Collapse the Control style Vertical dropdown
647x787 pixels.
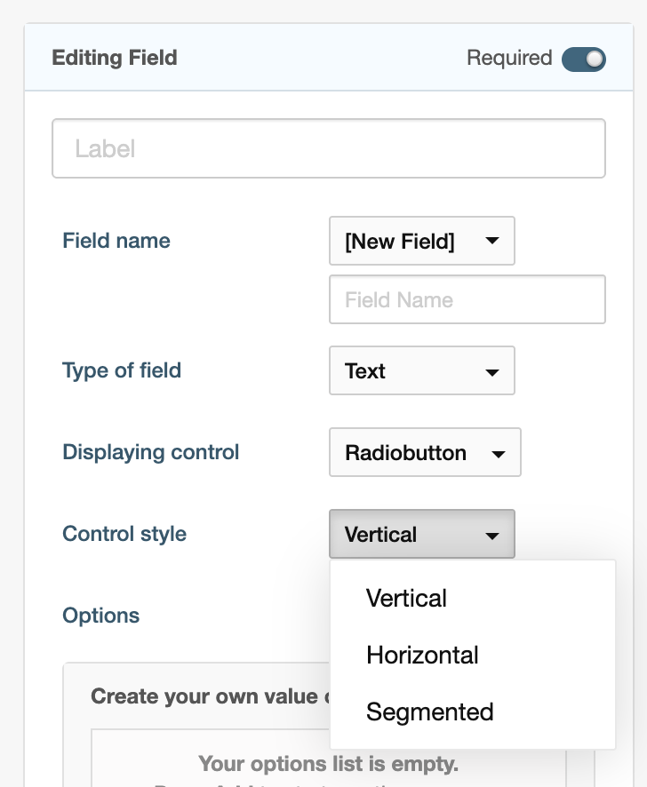pos(421,534)
